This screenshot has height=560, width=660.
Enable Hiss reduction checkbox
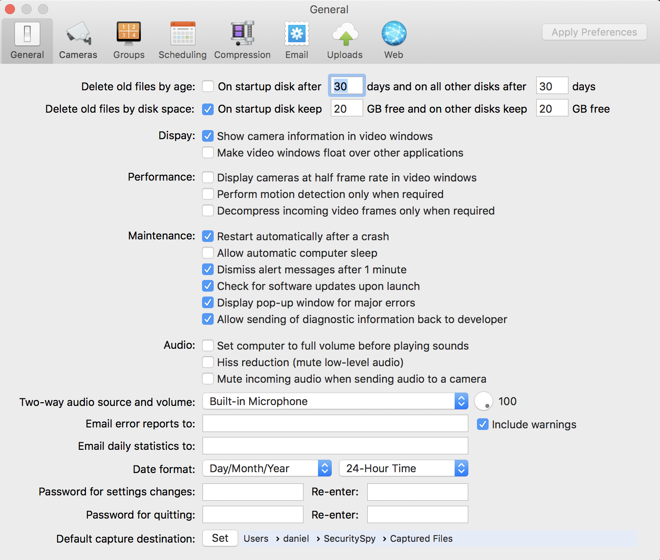click(208, 362)
